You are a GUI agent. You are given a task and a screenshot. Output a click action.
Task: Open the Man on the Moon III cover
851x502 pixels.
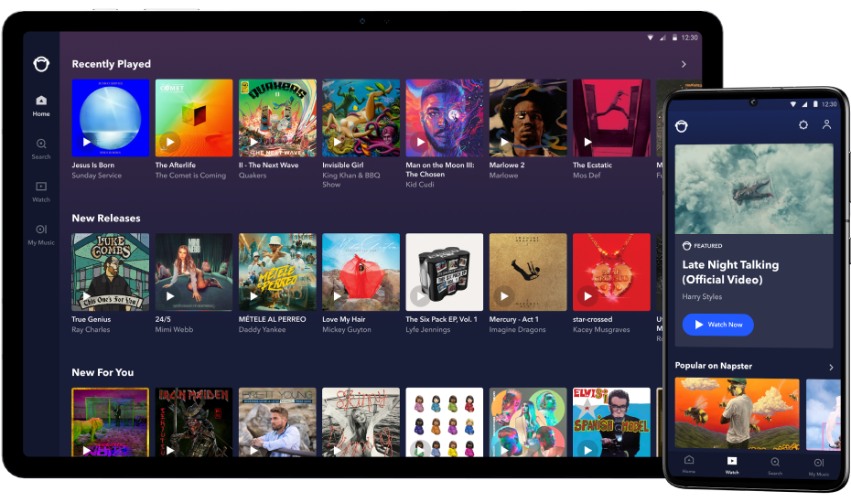[x=445, y=118]
